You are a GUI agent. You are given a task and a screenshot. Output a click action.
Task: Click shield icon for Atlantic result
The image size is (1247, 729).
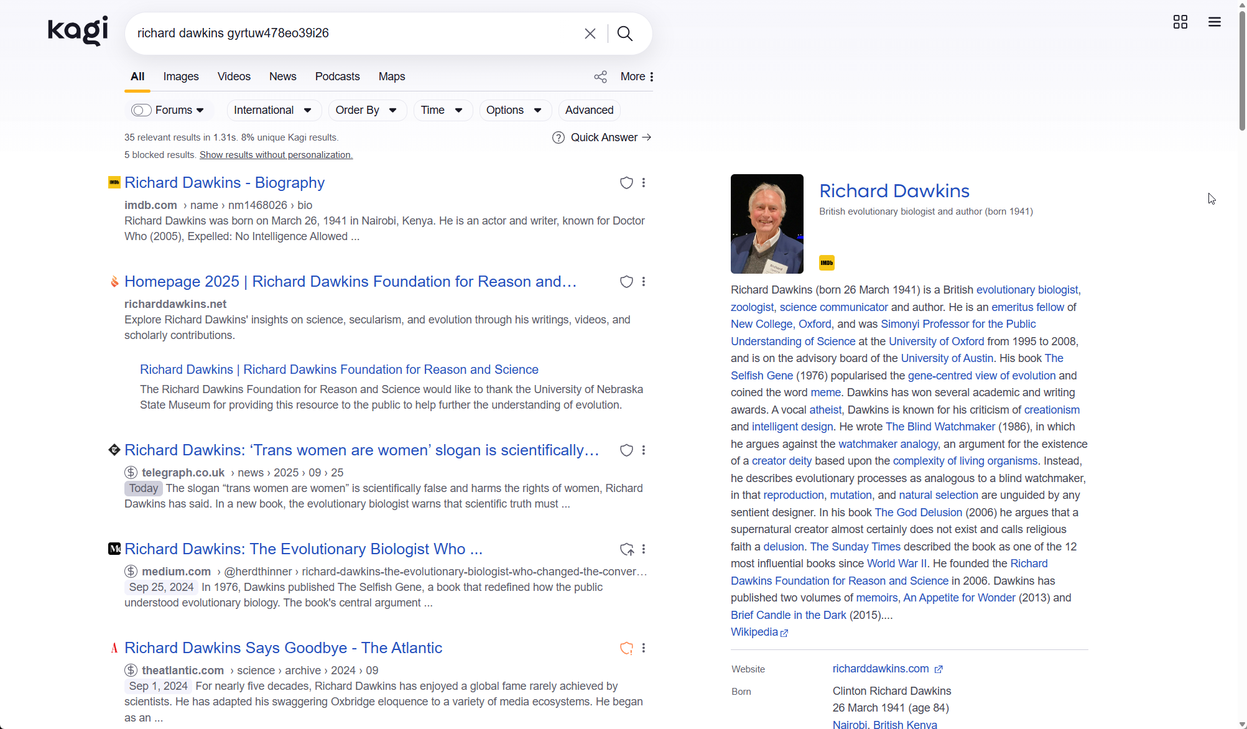click(x=626, y=648)
